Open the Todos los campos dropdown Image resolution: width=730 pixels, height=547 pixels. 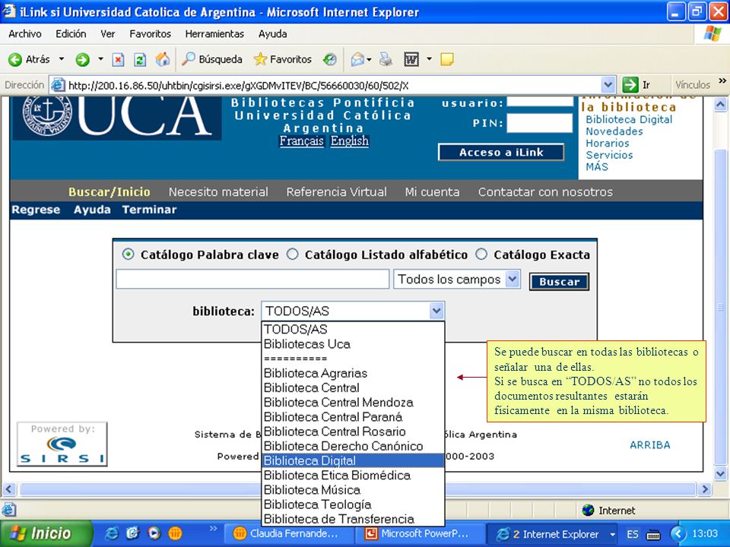coord(513,279)
